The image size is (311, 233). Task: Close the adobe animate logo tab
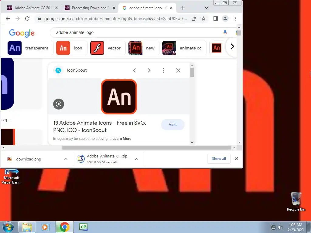171,8
